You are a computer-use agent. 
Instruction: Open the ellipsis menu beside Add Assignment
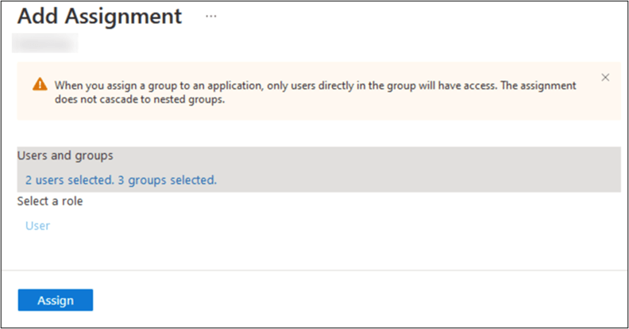tap(211, 17)
